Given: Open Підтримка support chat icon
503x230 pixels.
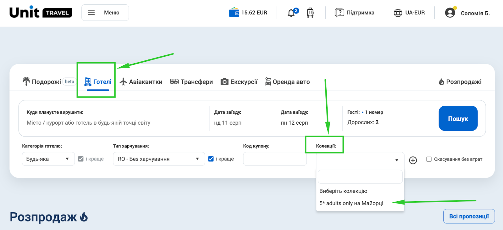Looking at the screenshot, I should tap(339, 13).
